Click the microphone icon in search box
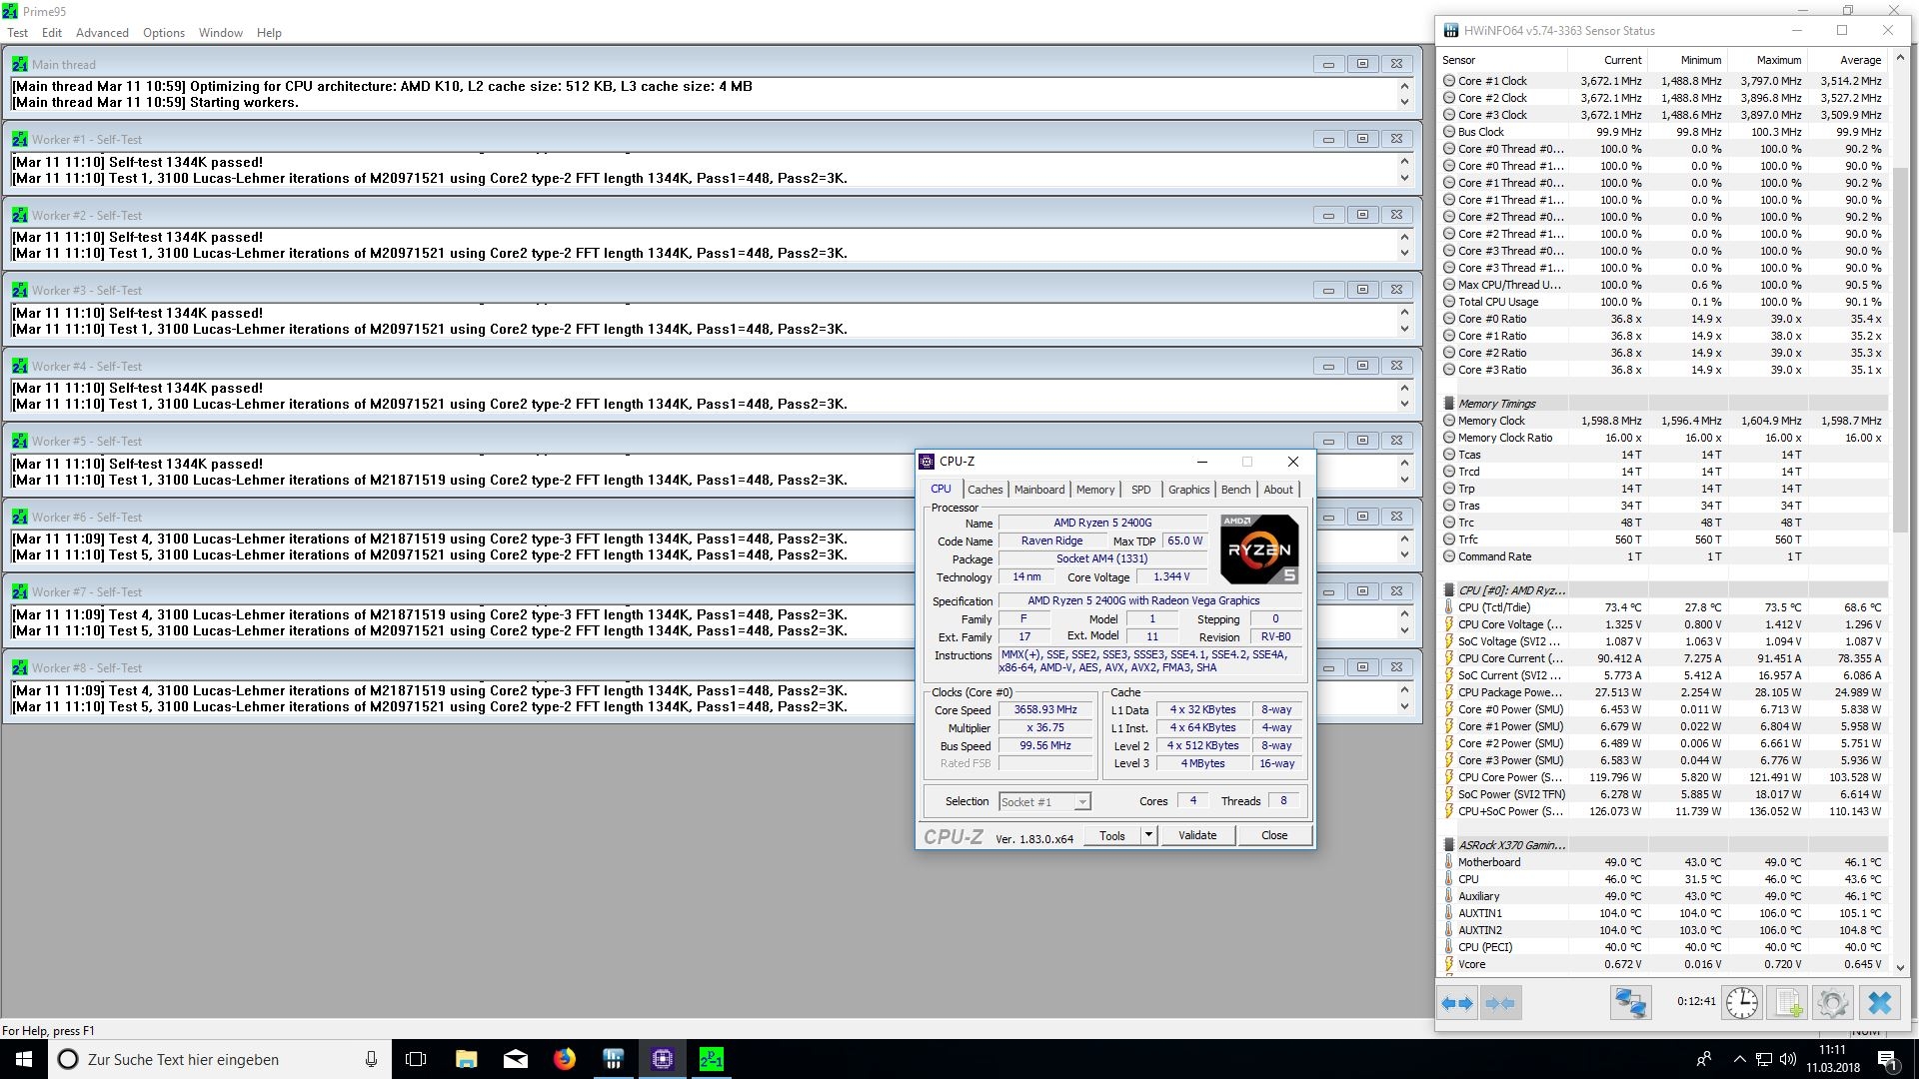1919x1079 pixels. [371, 1059]
